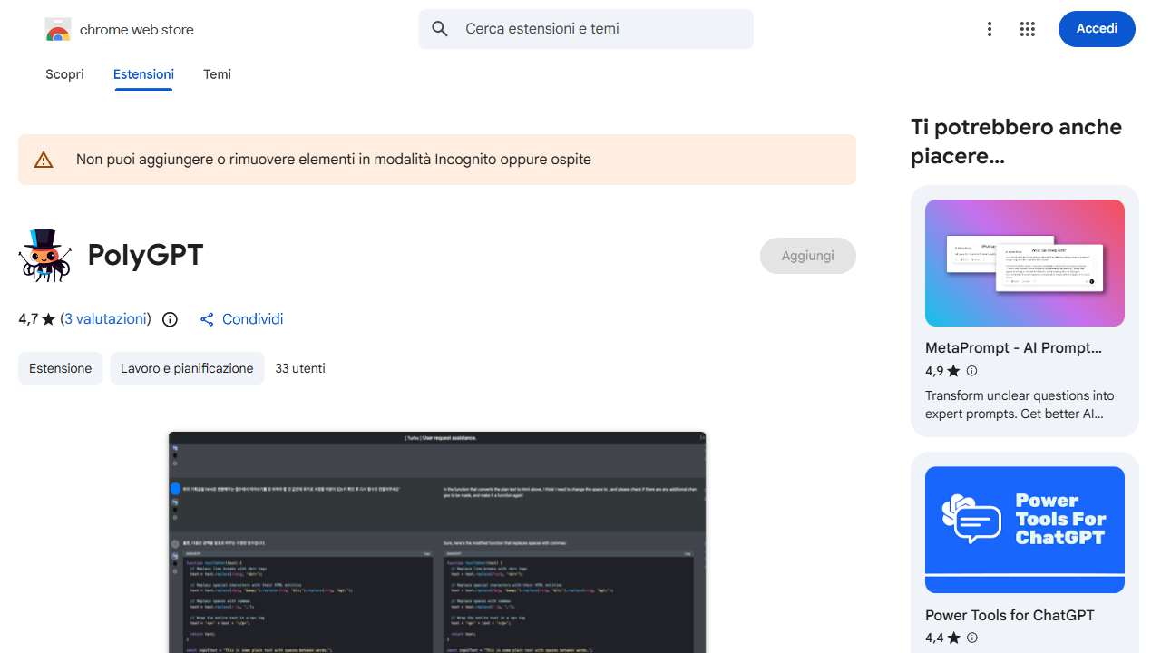This screenshot has width=1161, height=653.
Task: Click the search magnifier icon
Action: [440, 29]
